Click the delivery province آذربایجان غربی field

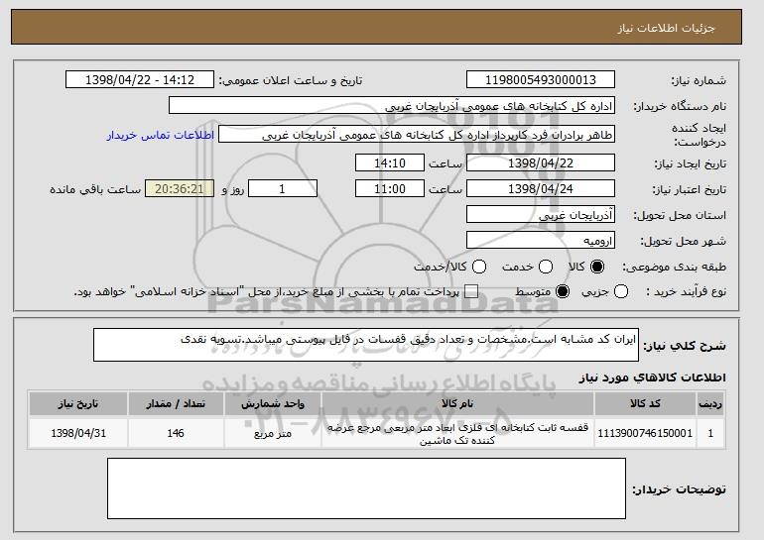pyautogui.click(x=539, y=214)
